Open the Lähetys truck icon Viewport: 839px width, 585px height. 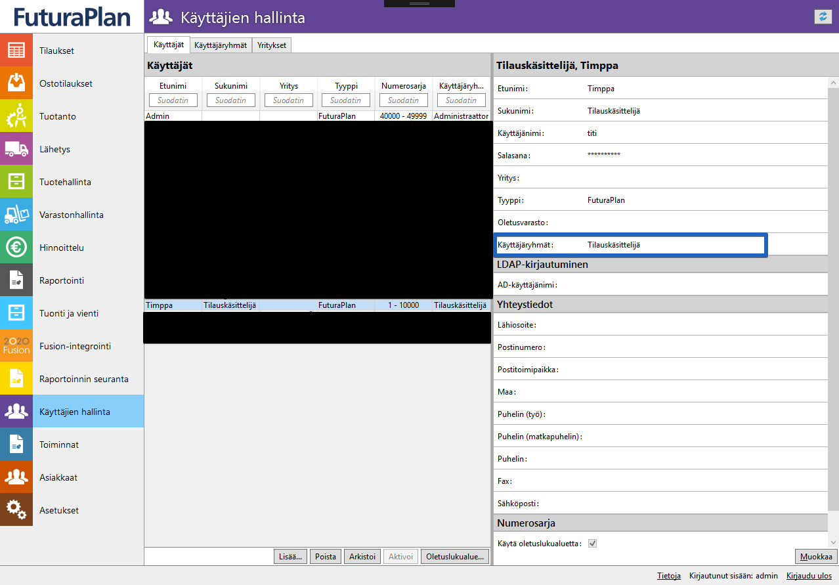pyautogui.click(x=16, y=149)
